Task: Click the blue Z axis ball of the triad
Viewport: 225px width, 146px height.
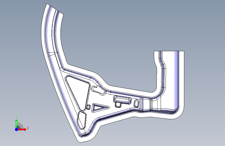Action: tap(17, 129)
